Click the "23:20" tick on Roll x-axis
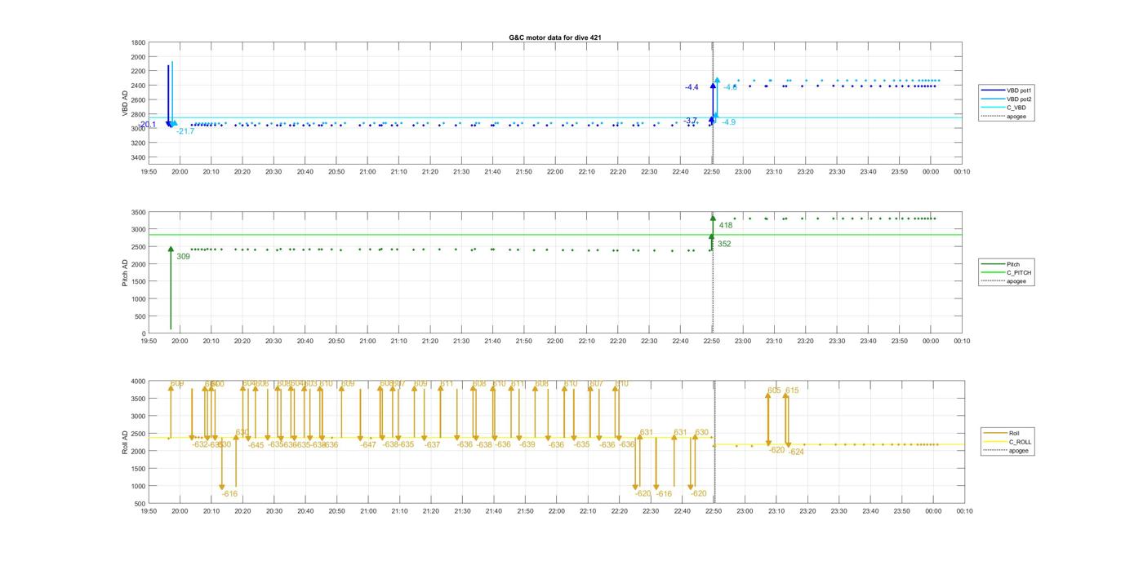Screen dimensions: 1143x565 point(807,511)
